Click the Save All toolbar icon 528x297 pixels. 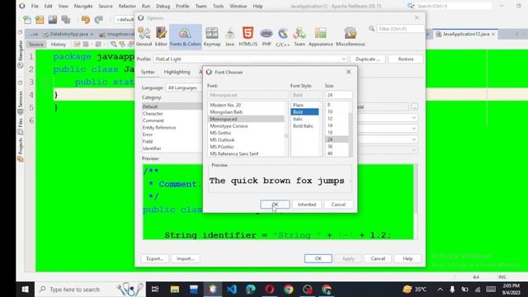[x=66, y=20]
